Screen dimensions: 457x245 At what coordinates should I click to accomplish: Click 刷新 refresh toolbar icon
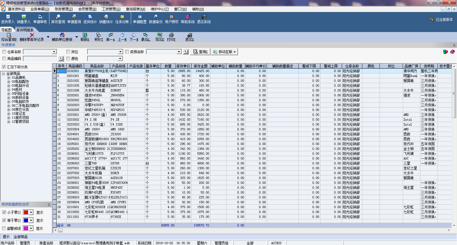point(85,37)
